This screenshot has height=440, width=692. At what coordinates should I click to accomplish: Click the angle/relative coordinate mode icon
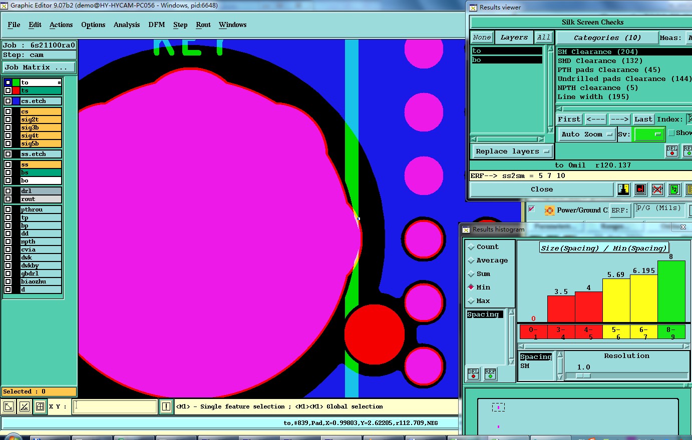click(24, 406)
